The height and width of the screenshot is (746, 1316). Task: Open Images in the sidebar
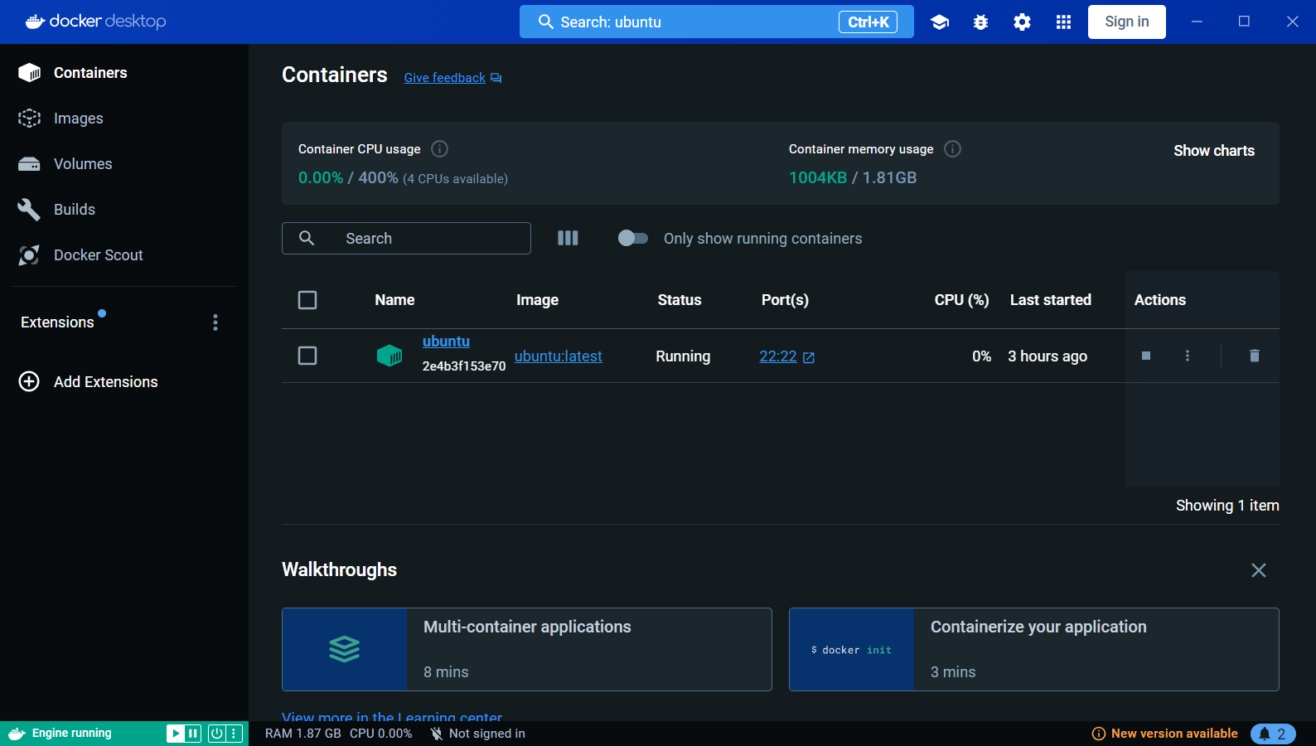124,119
